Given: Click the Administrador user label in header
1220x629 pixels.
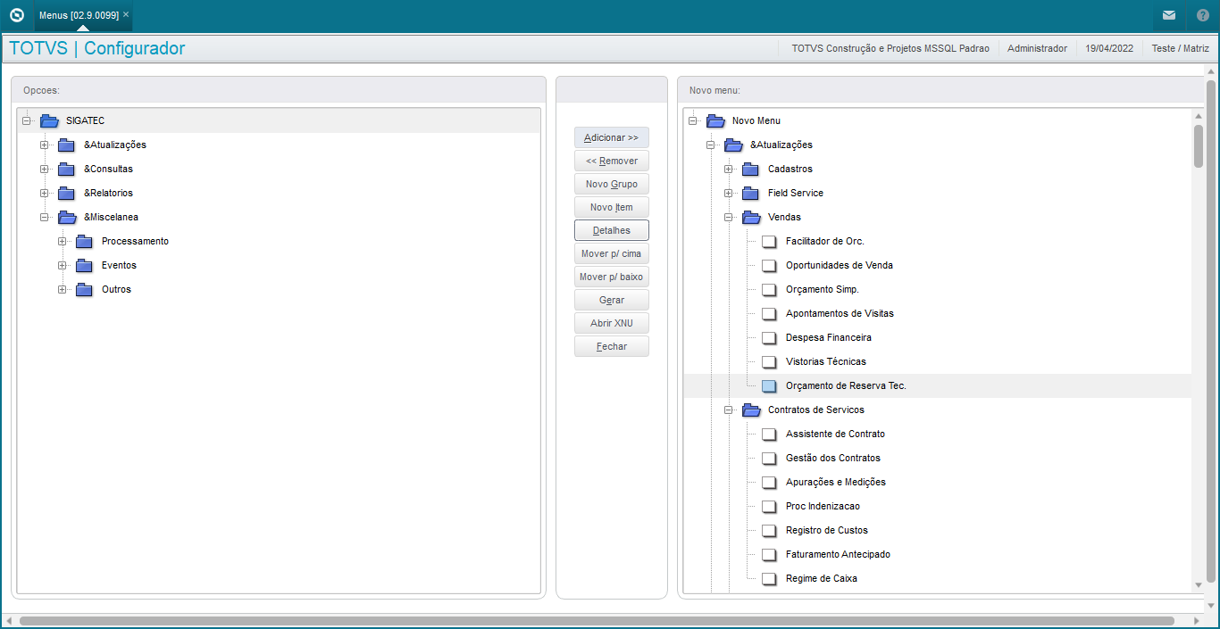Looking at the screenshot, I should [1037, 48].
